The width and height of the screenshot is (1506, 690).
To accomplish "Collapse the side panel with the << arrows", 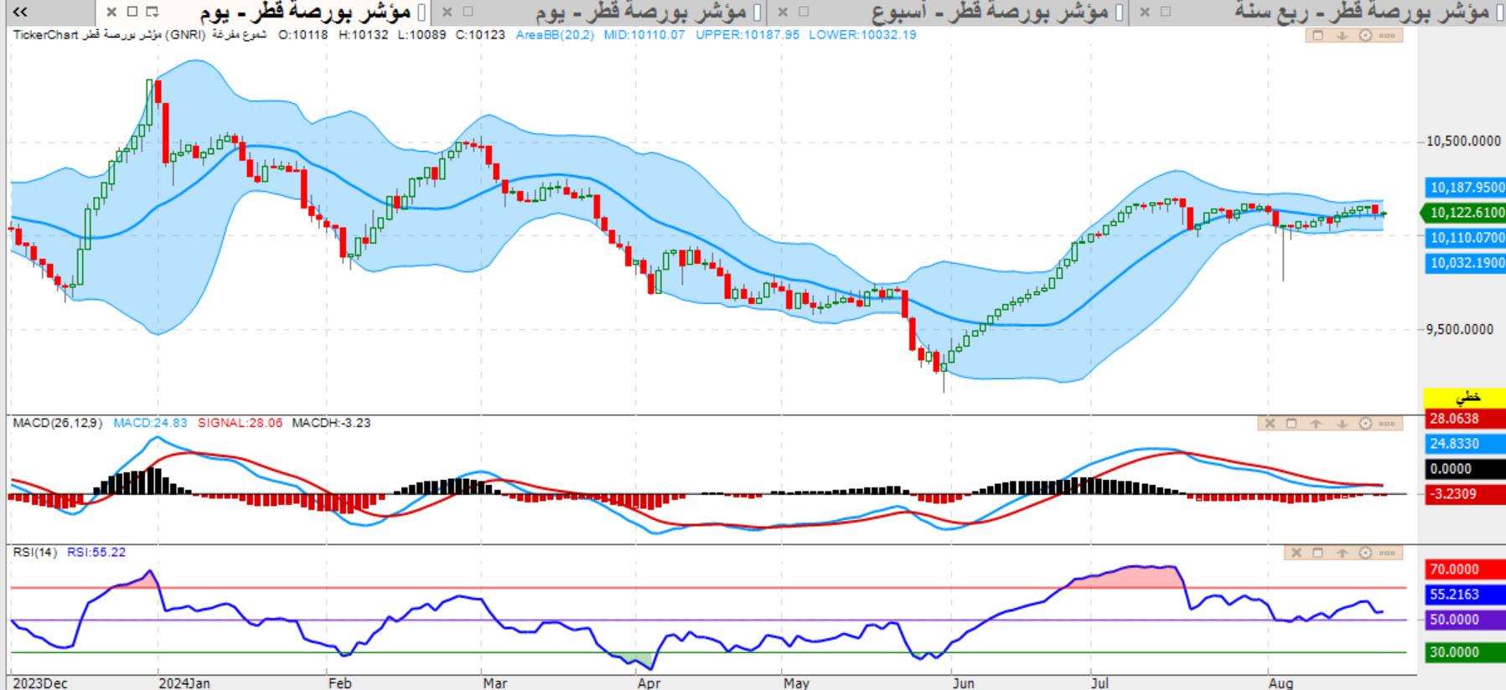I will point(20,12).
